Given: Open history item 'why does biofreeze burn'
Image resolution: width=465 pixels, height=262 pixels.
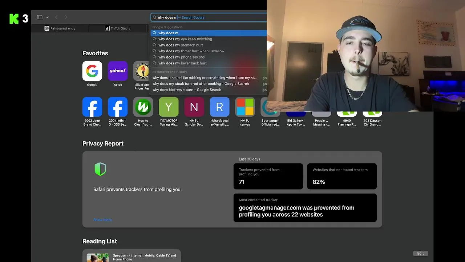Looking at the screenshot, I should point(209,90).
